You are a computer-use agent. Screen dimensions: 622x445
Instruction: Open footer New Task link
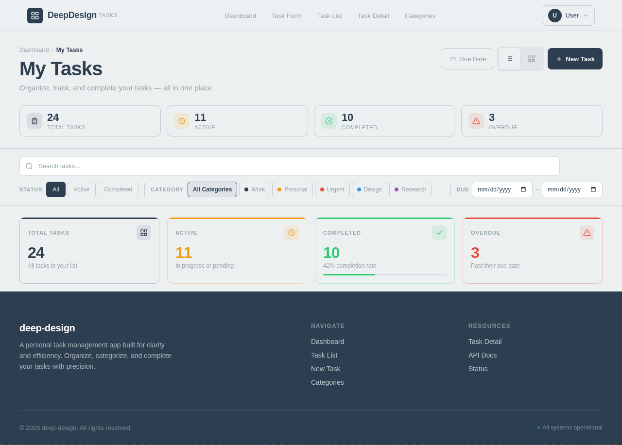[326, 369]
